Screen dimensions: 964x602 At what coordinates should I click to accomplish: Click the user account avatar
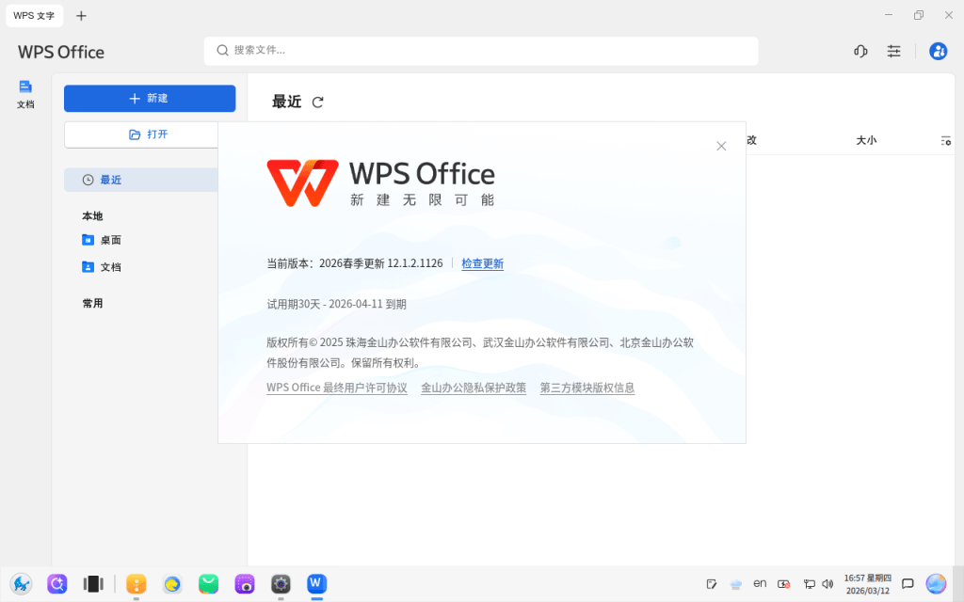[939, 51]
